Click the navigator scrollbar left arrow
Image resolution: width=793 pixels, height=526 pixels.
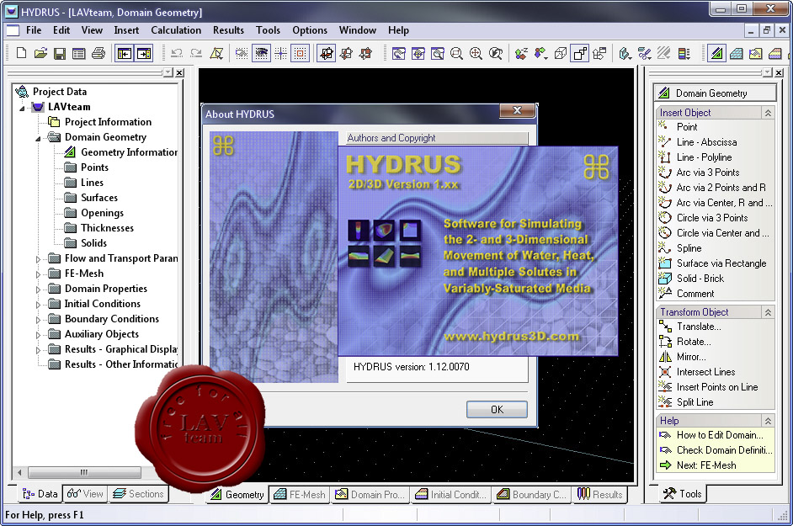(19, 472)
